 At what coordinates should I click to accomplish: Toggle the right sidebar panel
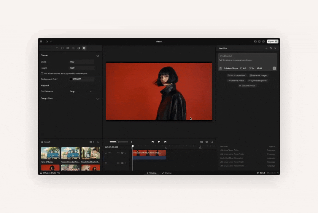click(x=263, y=41)
